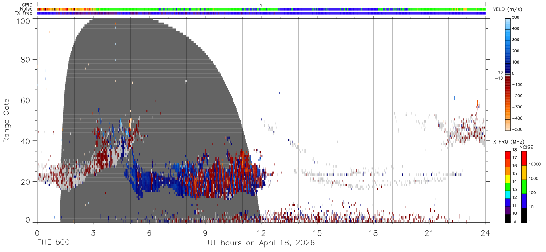Click the UT hours on April 18, 2026 title
This screenshot has height=252, width=546.
click(x=261, y=243)
